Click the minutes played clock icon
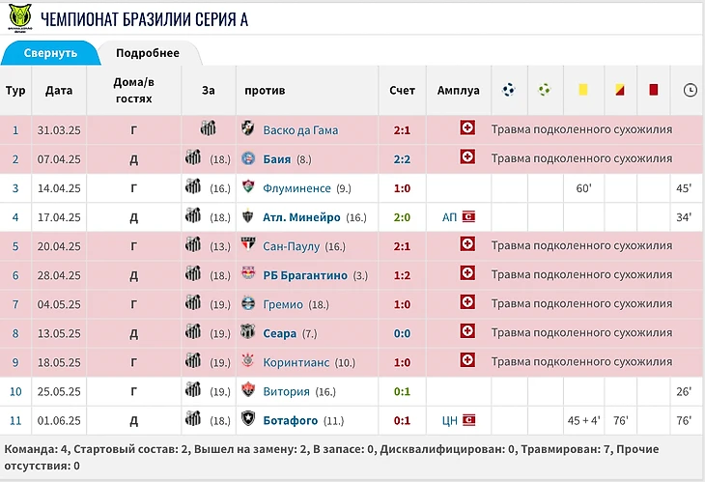This screenshot has width=705, height=482. (690, 90)
